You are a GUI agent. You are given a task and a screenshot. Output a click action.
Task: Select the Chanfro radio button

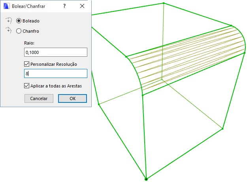(19, 31)
